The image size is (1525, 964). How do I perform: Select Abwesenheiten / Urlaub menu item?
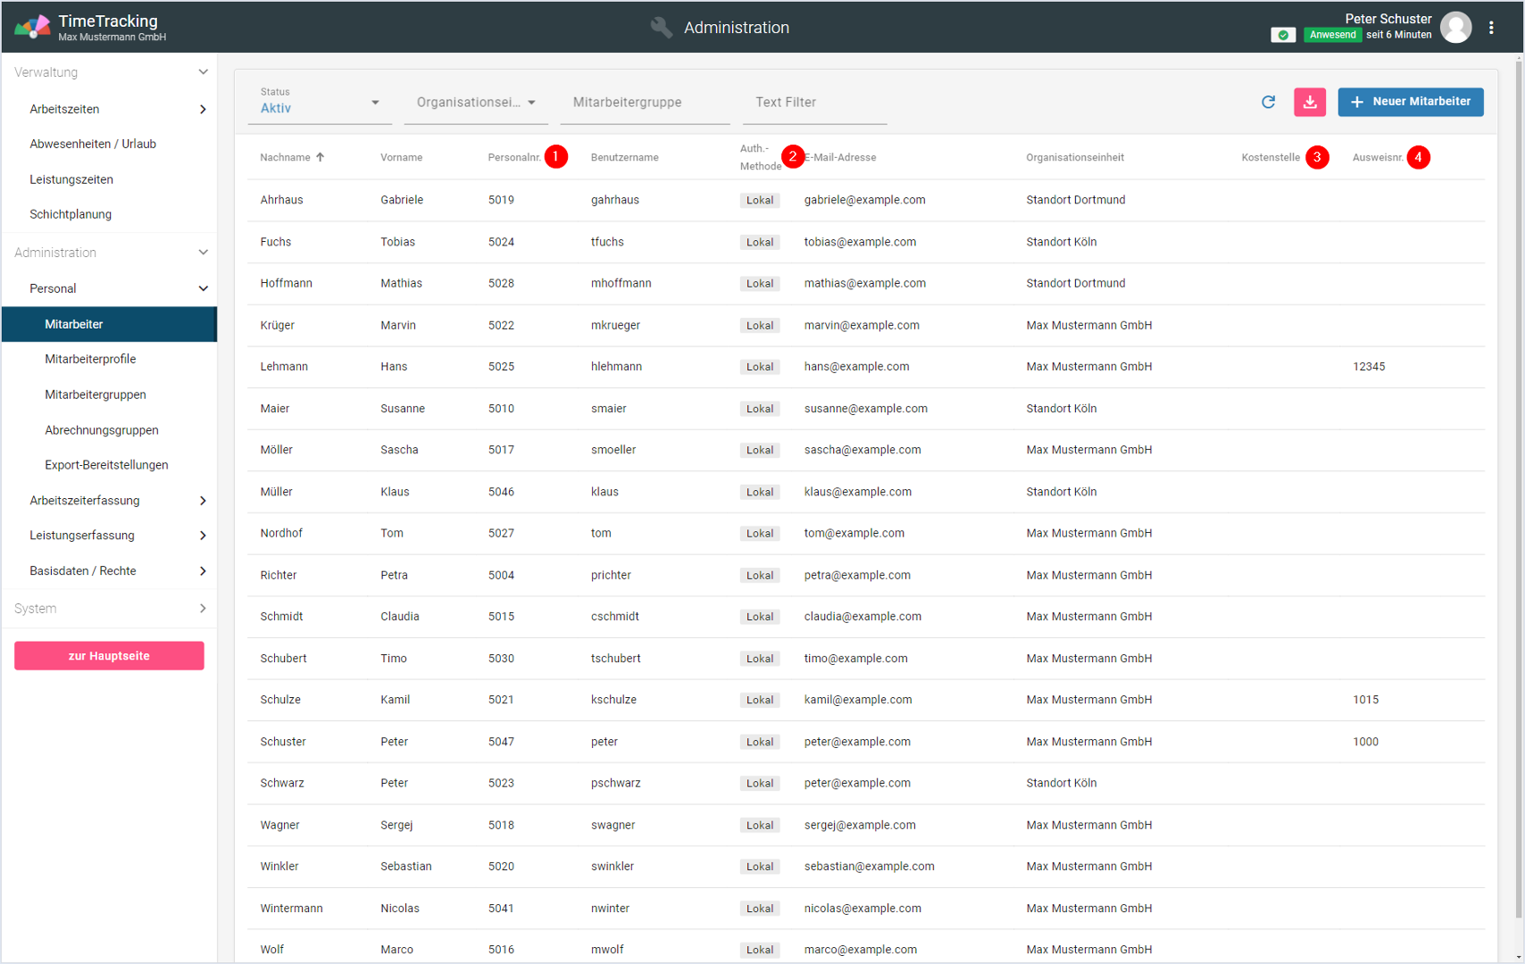(93, 144)
